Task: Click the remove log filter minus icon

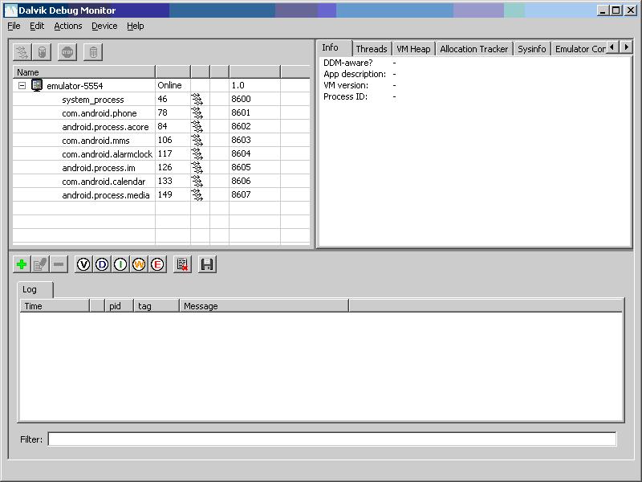Action: [x=59, y=264]
